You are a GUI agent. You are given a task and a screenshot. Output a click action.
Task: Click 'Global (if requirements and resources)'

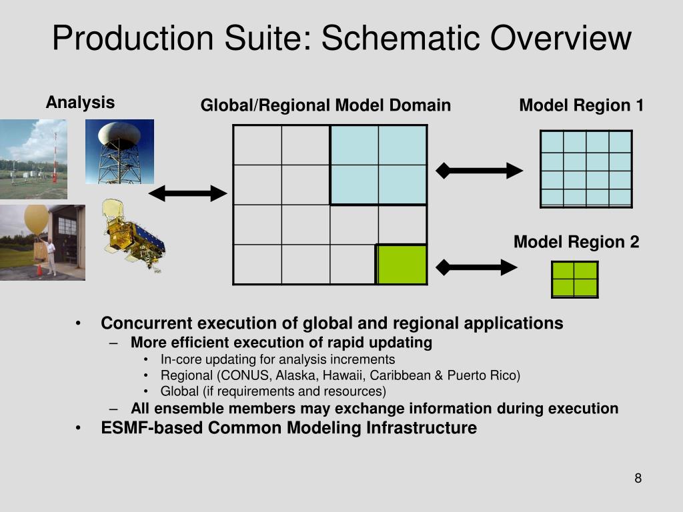[273, 391]
